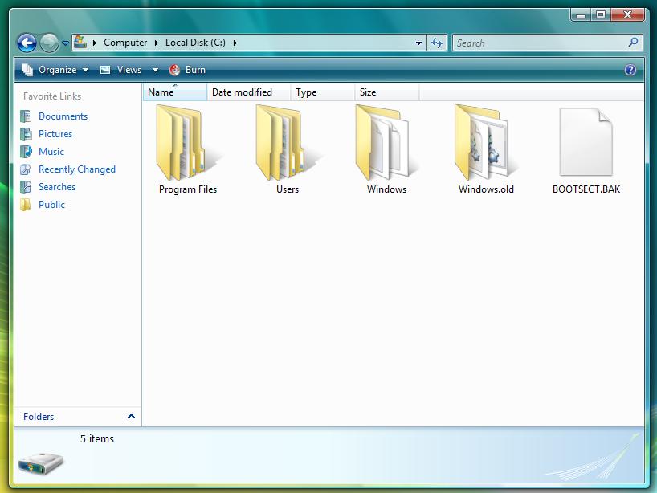Click the BOOTSECT.BAK file name text
657x493 pixels.
click(586, 189)
